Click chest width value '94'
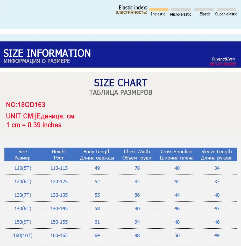241x246 pixels. point(137,222)
